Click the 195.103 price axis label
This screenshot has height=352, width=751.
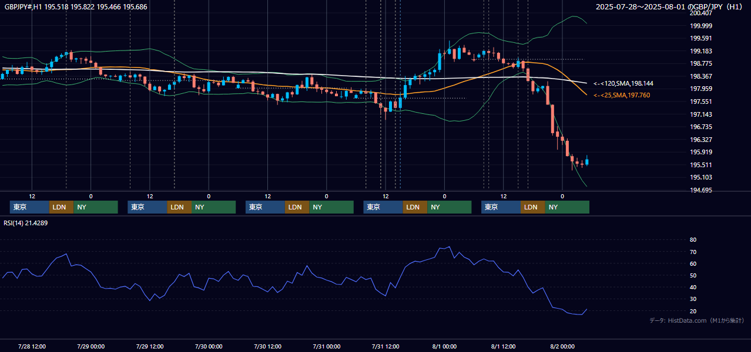click(701, 178)
